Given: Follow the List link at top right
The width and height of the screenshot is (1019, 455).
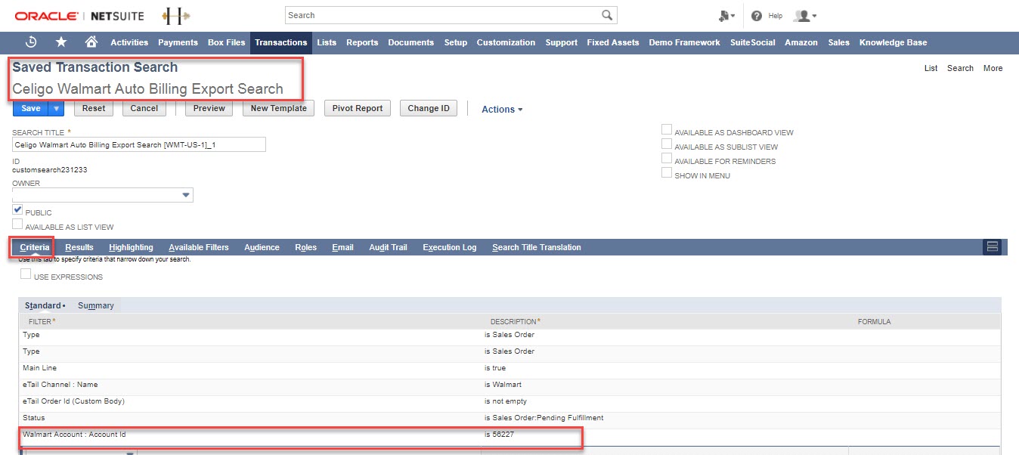Looking at the screenshot, I should click(931, 68).
